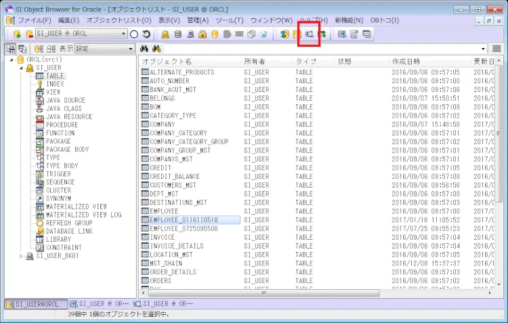Viewport: 508px width, 323px height.
Task: Select PROCEDURE in the object tree
Action: (62, 125)
